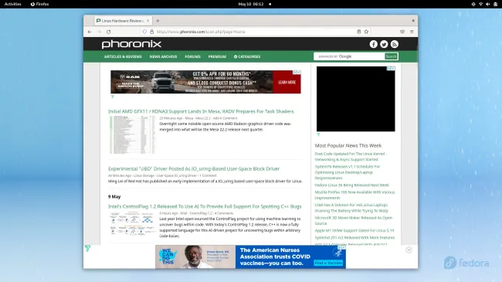Open the Forums navigation item
The width and height of the screenshot is (502, 282).
tap(192, 56)
